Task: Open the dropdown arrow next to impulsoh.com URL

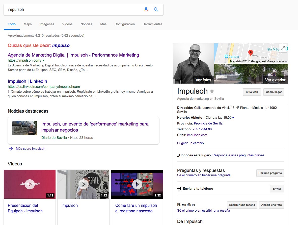Action: [44, 61]
